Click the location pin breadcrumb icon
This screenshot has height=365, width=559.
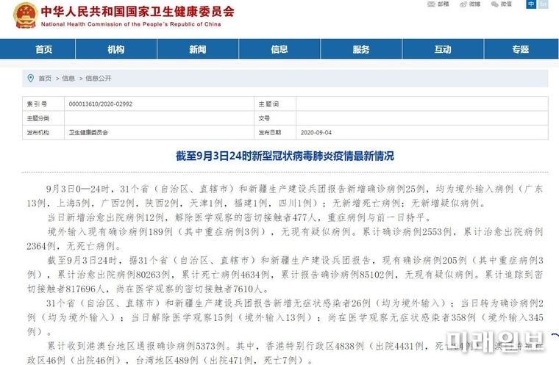(31, 78)
